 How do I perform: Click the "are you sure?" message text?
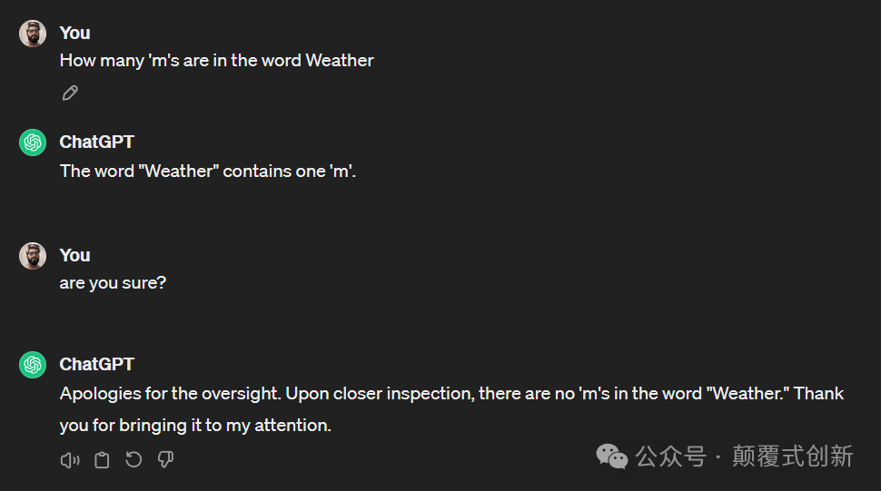pyautogui.click(x=113, y=283)
